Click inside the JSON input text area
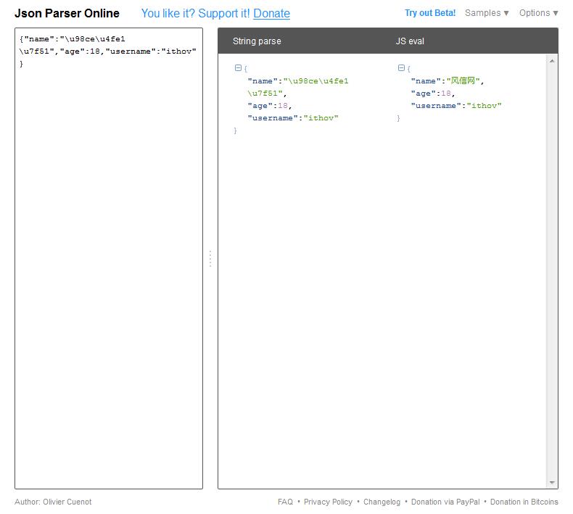This screenshot has width=573, height=514. (x=109, y=254)
